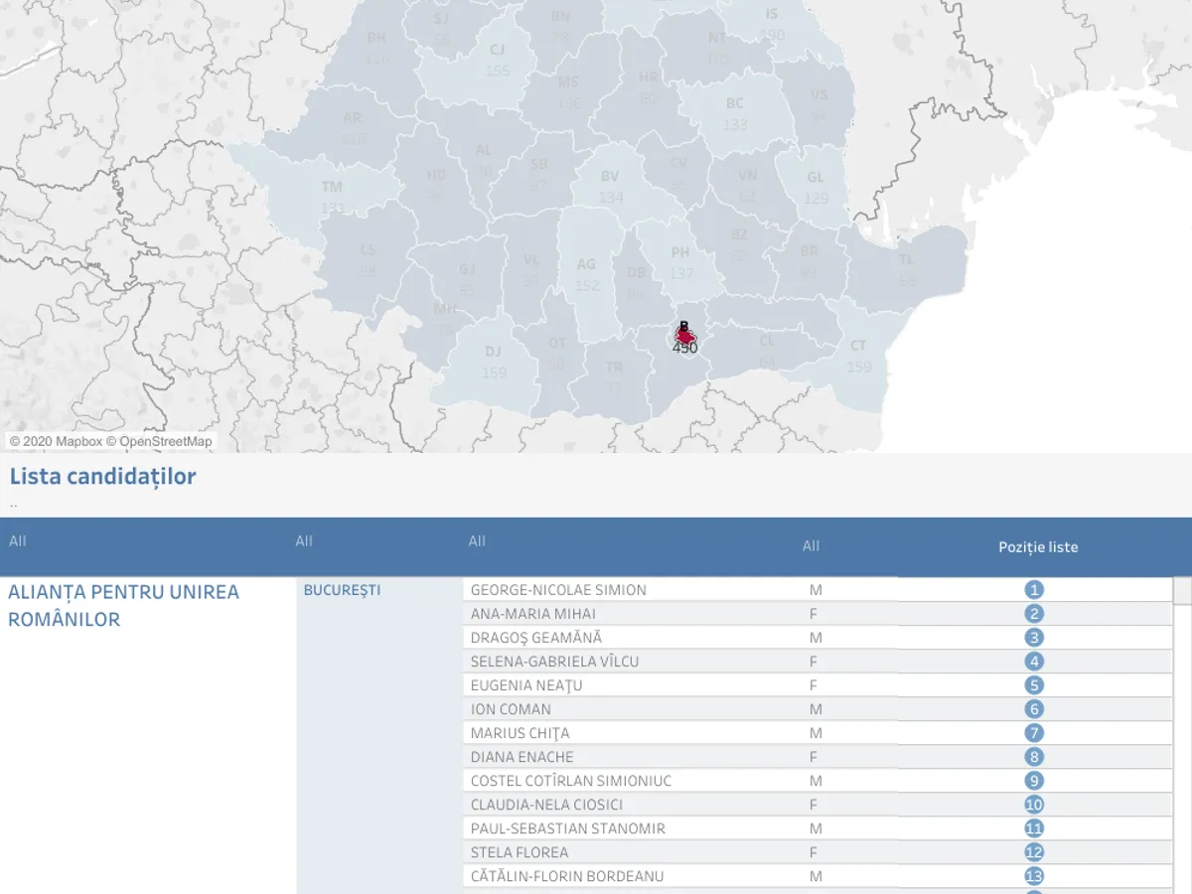The width and height of the screenshot is (1192, 894).
Task: Click the position 10 badge beside CLAUDIA-NELA CIOSICI
Action: pyautogui.click(x=1033, y=805)
